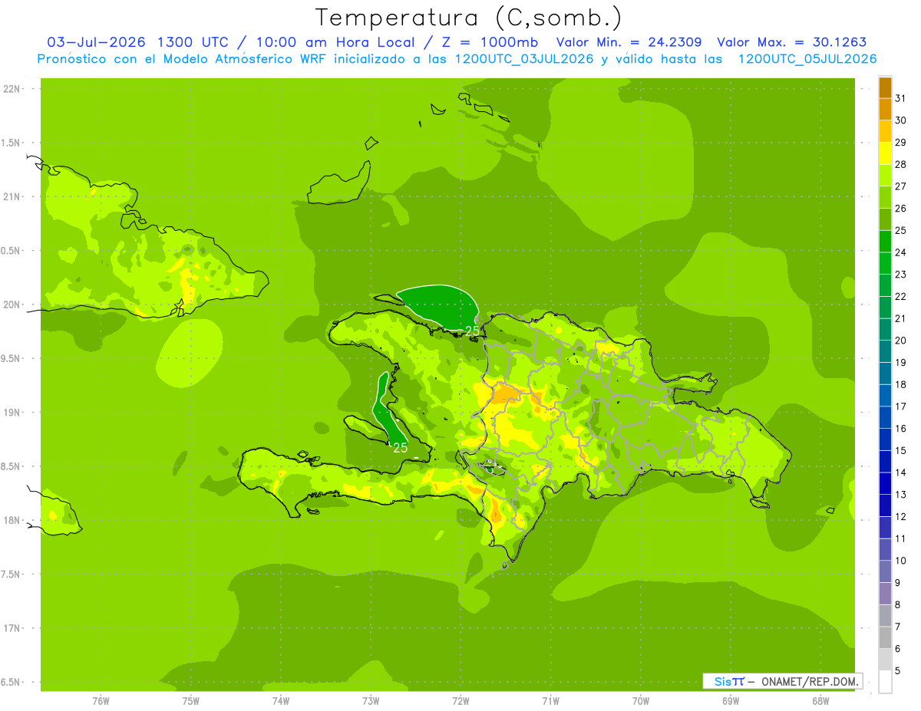Click the "21N" latitude label
Screen dimensions: 921x711
coord(12,196)
